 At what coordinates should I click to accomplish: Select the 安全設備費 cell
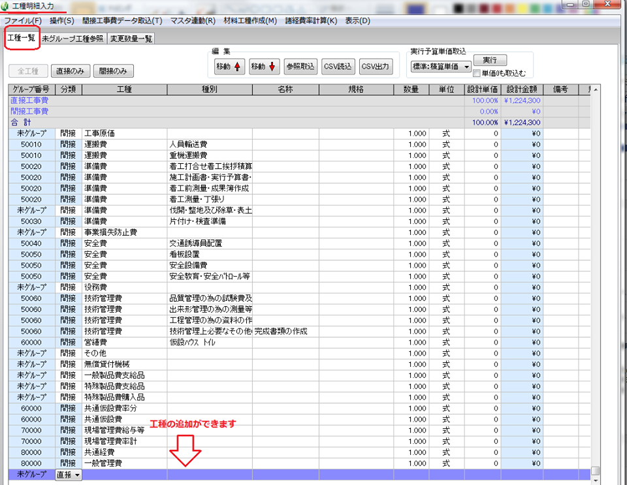(210, 265)
